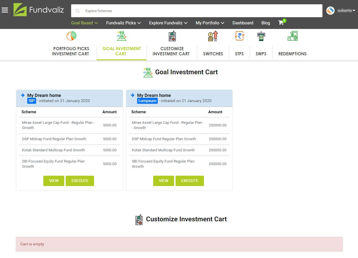Click EXECUTE on the SIP card
Viewport: 358px width, 258px height.
[80, 181]
